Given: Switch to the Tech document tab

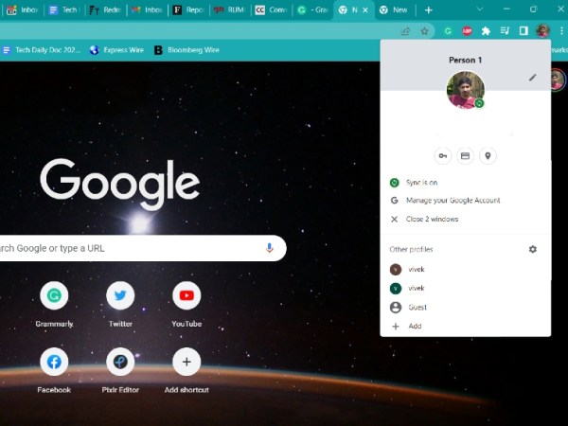Looking at the screenshot, I should [64, 10].
